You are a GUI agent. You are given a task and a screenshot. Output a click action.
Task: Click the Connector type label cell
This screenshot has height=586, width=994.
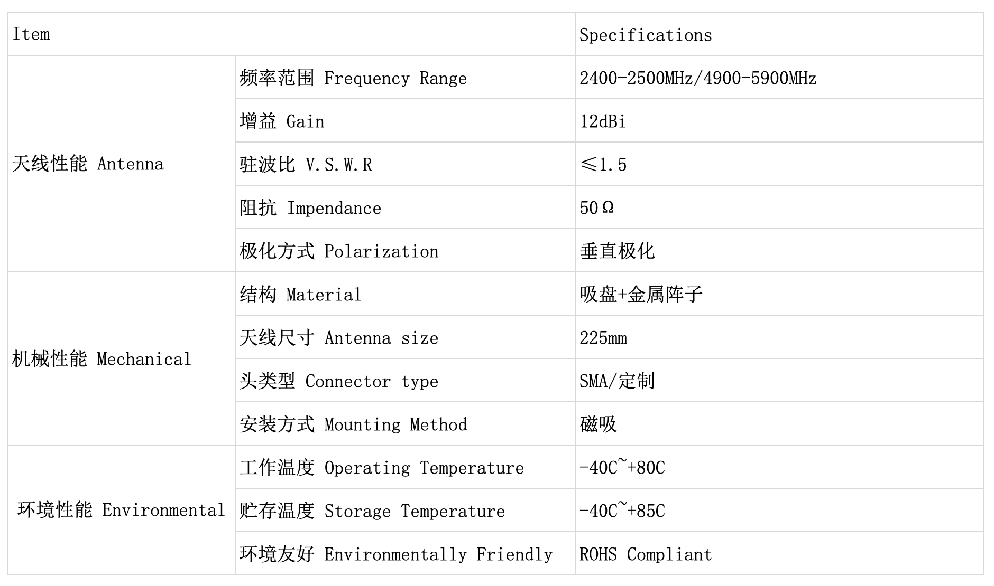coord(406,380)
